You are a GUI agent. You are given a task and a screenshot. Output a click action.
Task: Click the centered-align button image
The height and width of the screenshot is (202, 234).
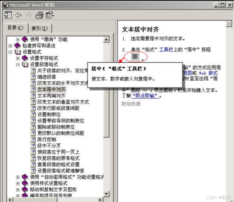click(135, 57)
